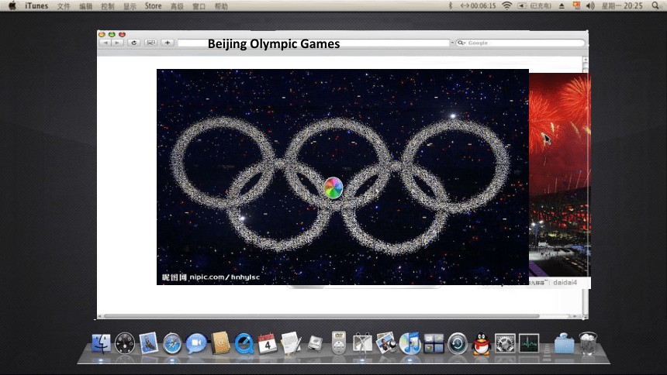Viewport: 667px width, 375px height.
Task: Launch Activity Monitor from the dock
Action: (x=529, y=343)
